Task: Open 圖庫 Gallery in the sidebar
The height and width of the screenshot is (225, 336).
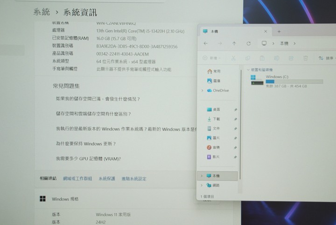Action: coord(216,80)
